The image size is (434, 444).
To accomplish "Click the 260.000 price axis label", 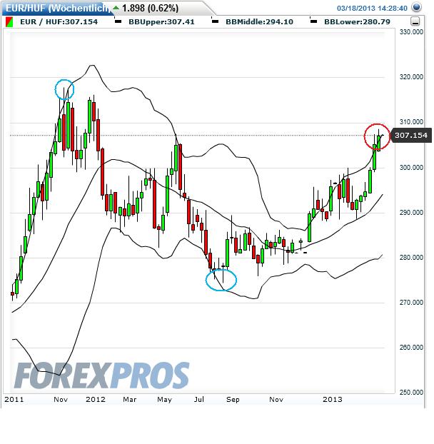I will 411,347.
